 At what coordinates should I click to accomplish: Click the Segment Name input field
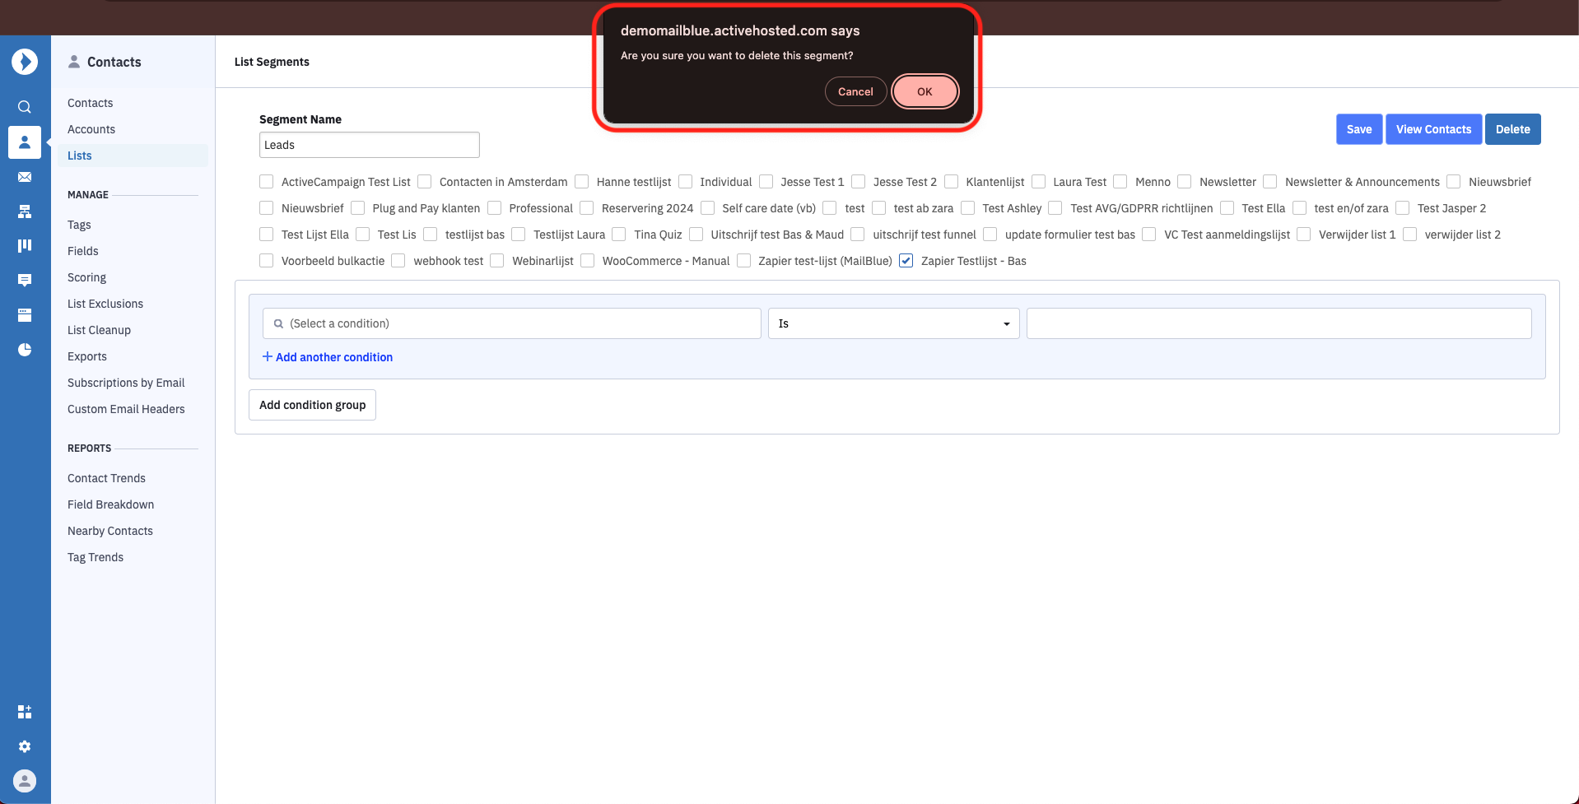pos(369,145)
